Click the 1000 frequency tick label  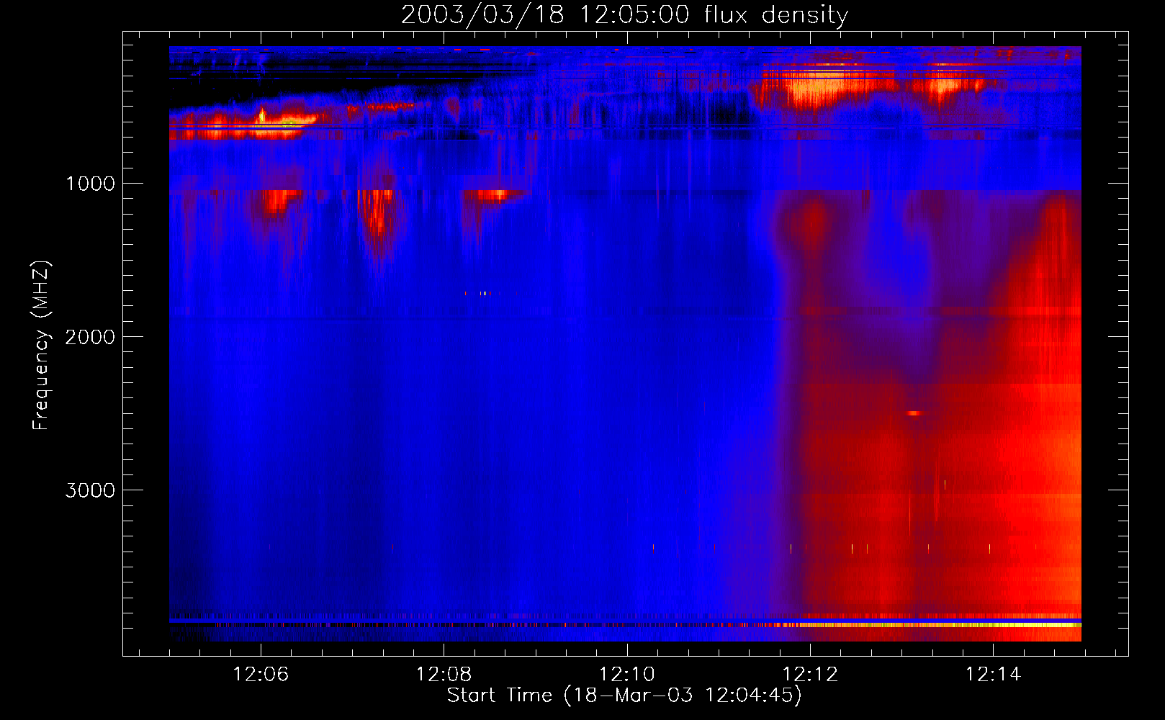90,184
